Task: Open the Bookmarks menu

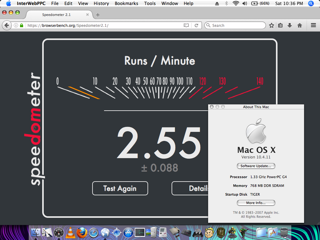Action: (126, 3)
